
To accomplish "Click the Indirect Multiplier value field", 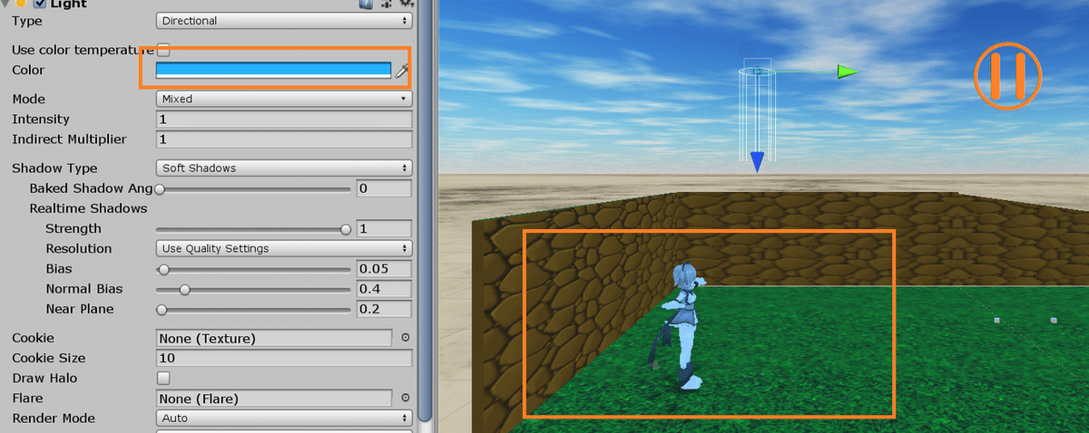I will (x=284, y=140).
